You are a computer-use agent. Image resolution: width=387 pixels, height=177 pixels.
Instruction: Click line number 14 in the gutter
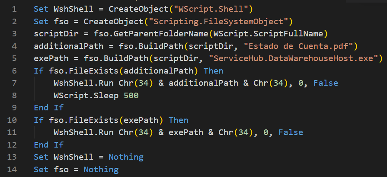(x=12, y=170)
